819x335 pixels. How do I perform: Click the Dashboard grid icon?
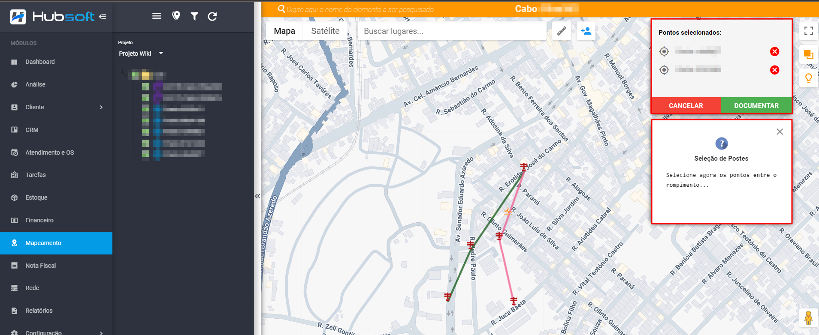point(14,62)
